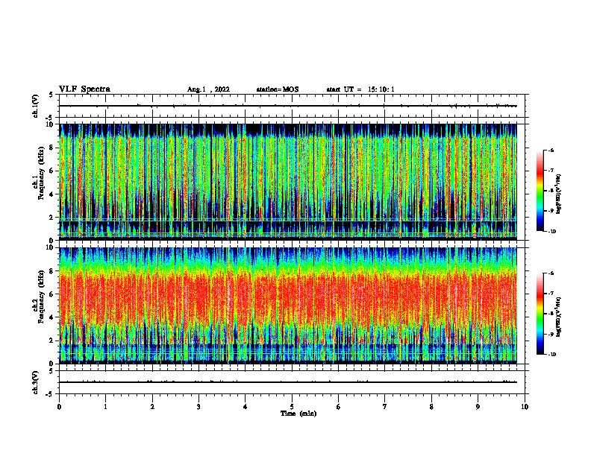Click the time axis end tick label '10'
The height and width of the screenshot is (456, 591).
(525, 407)
